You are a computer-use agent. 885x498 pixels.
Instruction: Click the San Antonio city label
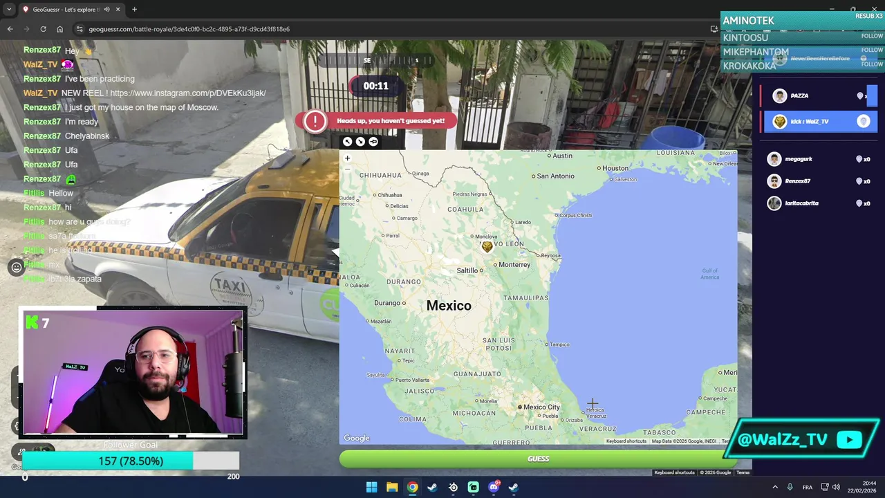557,176
